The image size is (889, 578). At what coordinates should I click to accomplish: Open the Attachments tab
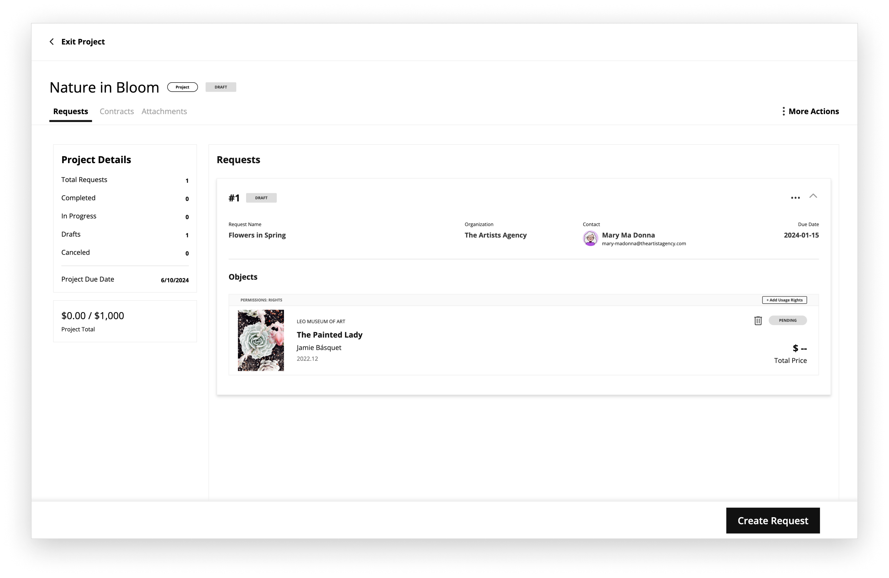click(x=164, y=112)
